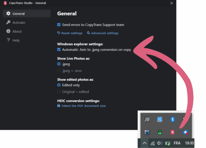This screenshot has width=206, height=148.
Task: Click the gear icon beside General
Action: [8, 13]
